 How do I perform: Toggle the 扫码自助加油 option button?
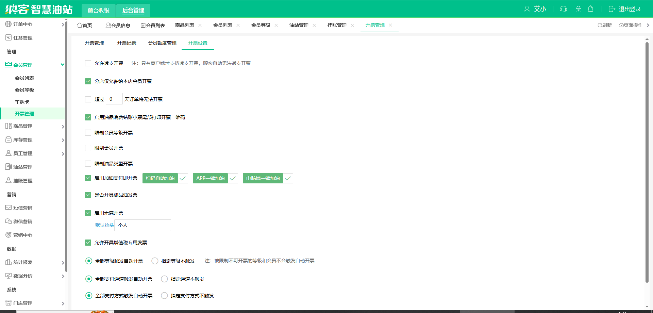(165, 178)
